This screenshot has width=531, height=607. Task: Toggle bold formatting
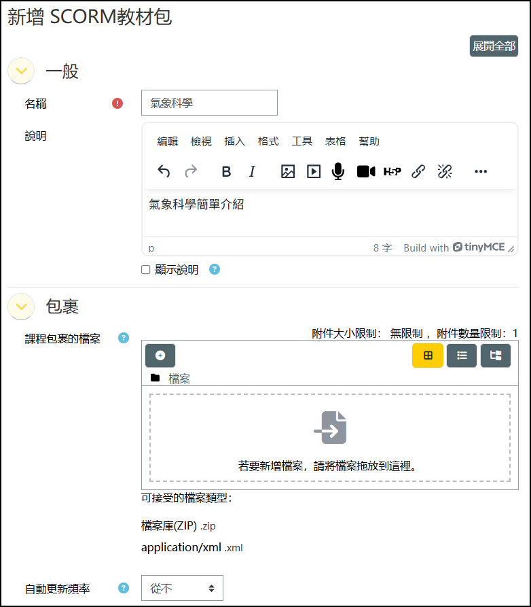226,171
